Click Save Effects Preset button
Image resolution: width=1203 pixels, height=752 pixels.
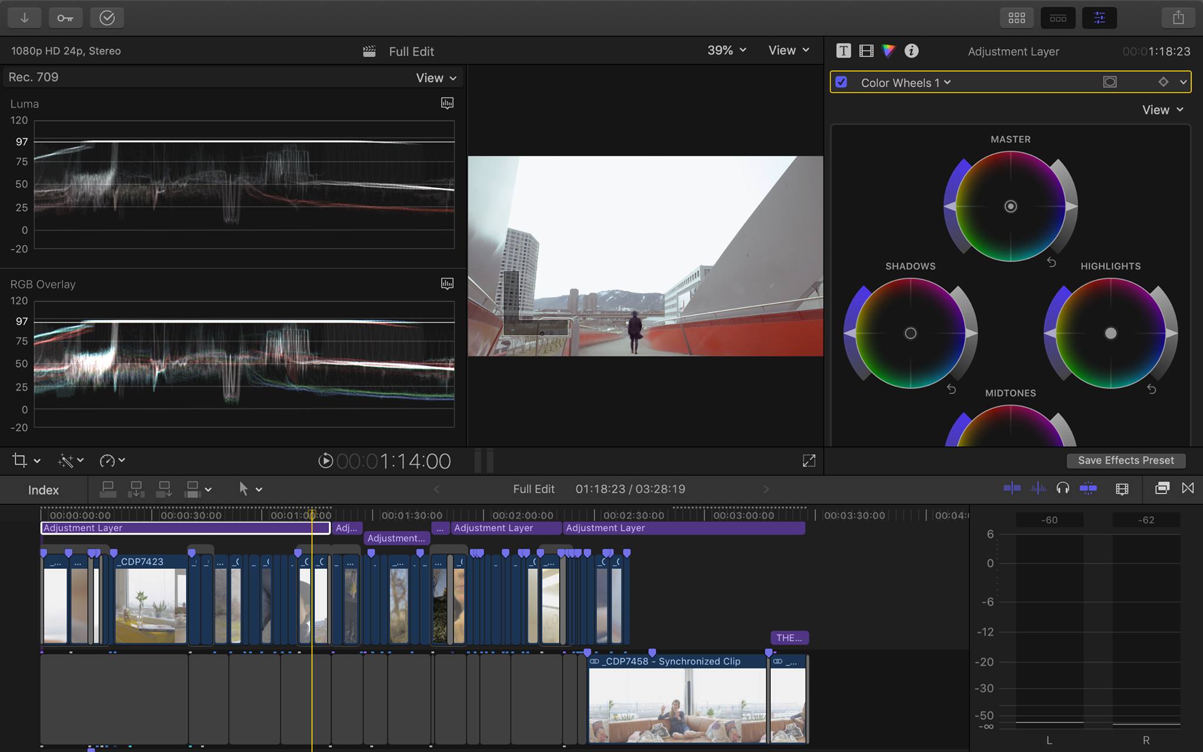click(1125, 461)
